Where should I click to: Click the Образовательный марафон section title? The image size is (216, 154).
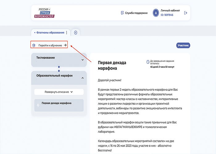coord(54,76)
